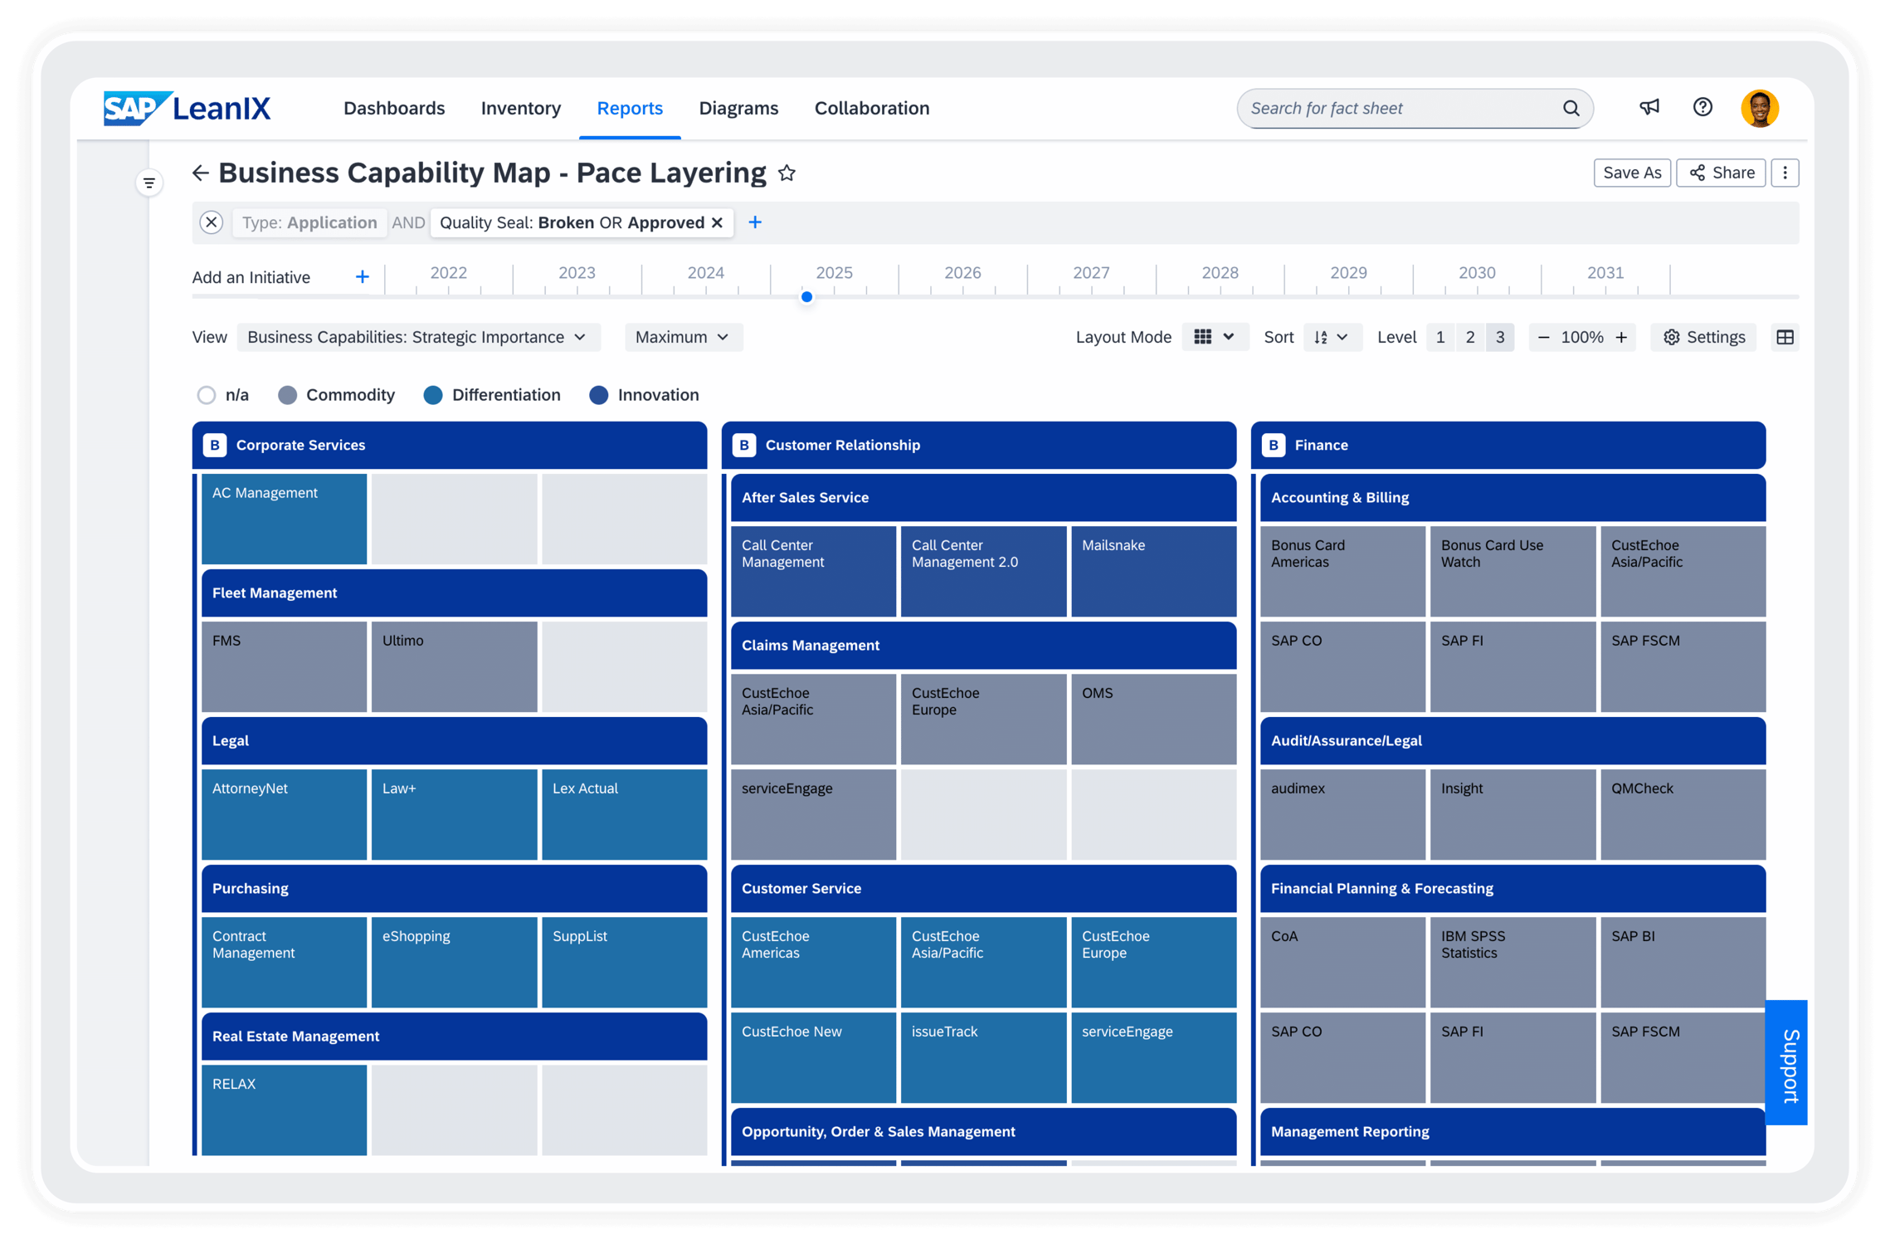Click the Save As button
Screen dimensions: 1890x1244
click(1632, 173)
